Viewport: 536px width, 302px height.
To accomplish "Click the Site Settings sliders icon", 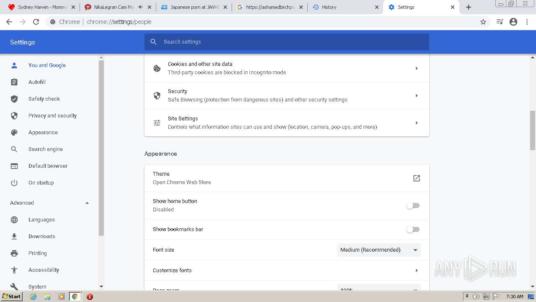I will (x=157, y=123).
